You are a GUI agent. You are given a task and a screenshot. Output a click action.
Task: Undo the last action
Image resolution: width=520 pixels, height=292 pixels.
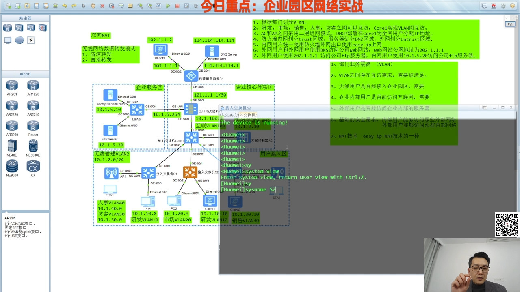click(65, 6)
